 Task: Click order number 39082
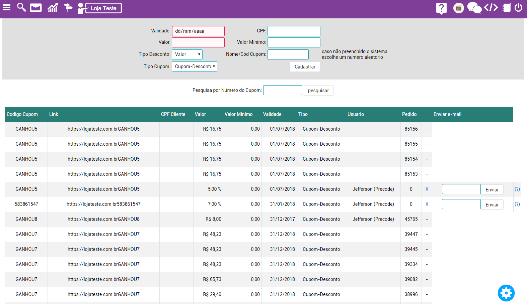tap(411, 279)
